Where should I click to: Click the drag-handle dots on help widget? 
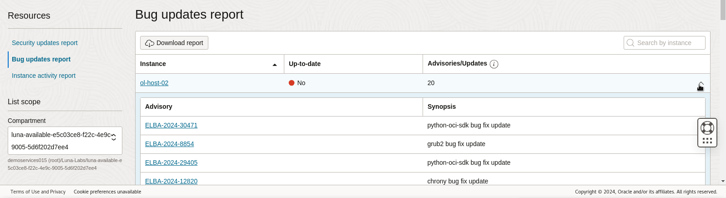pos(707,141)
